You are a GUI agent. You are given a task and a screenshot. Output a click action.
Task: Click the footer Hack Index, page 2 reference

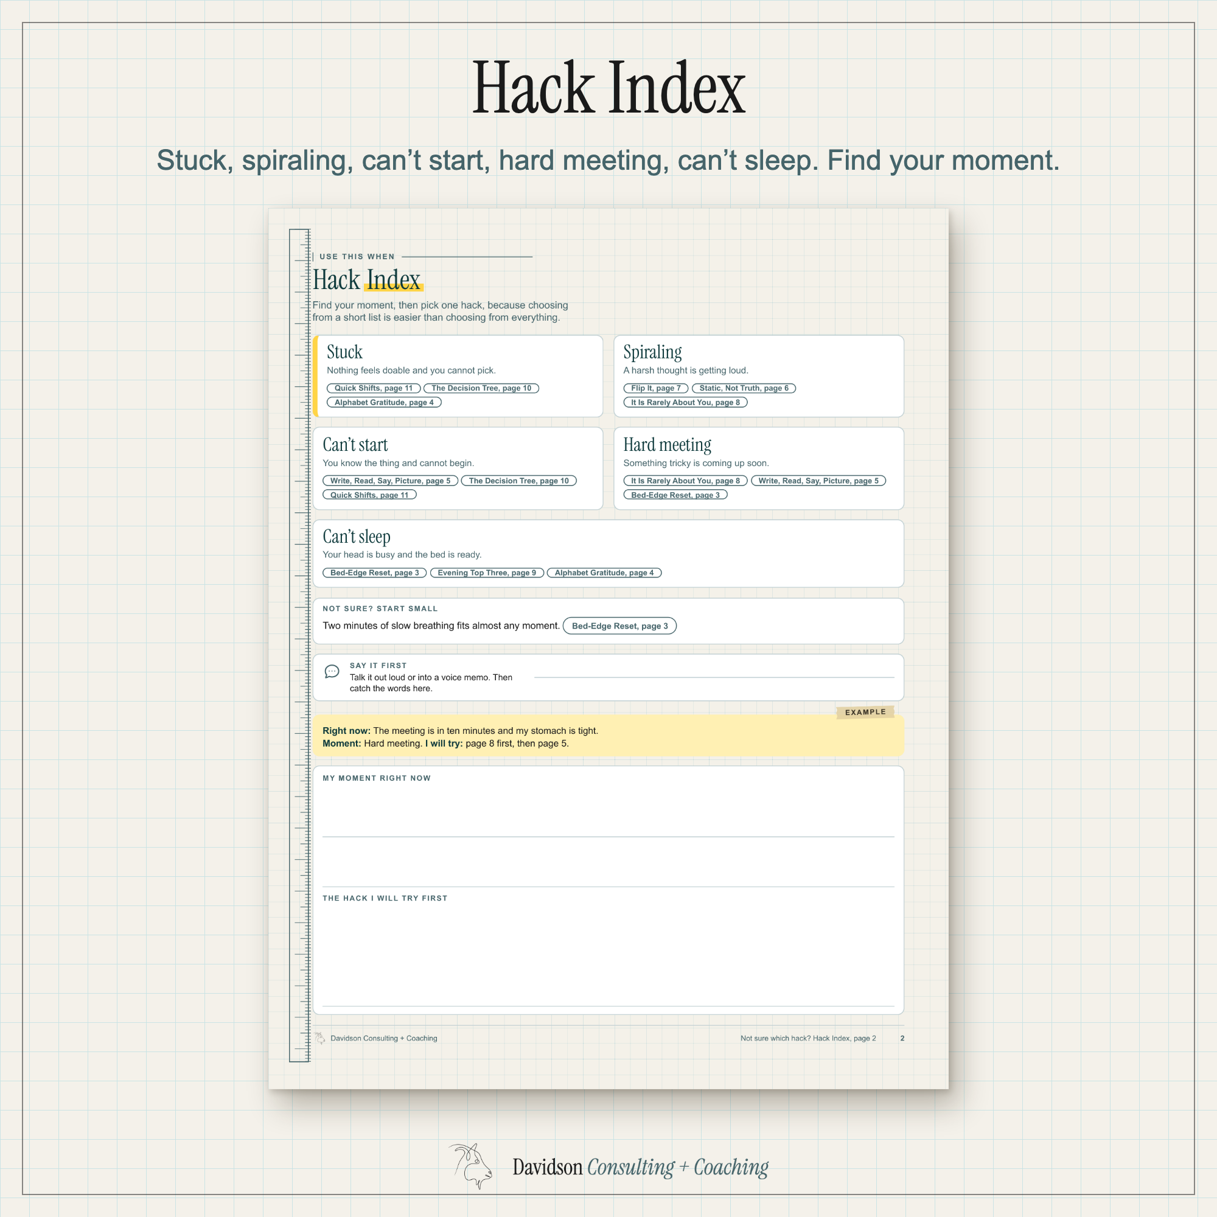click(x=808, y=1038)
